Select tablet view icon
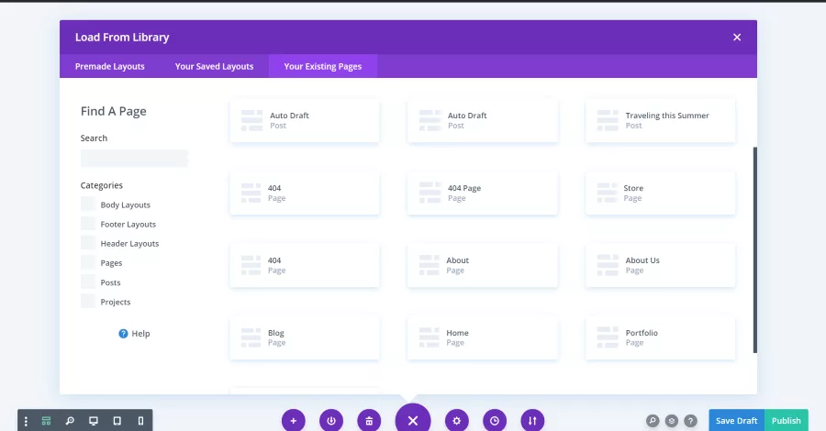Screen dimensions: 826x431 click(x=117, y=421)
